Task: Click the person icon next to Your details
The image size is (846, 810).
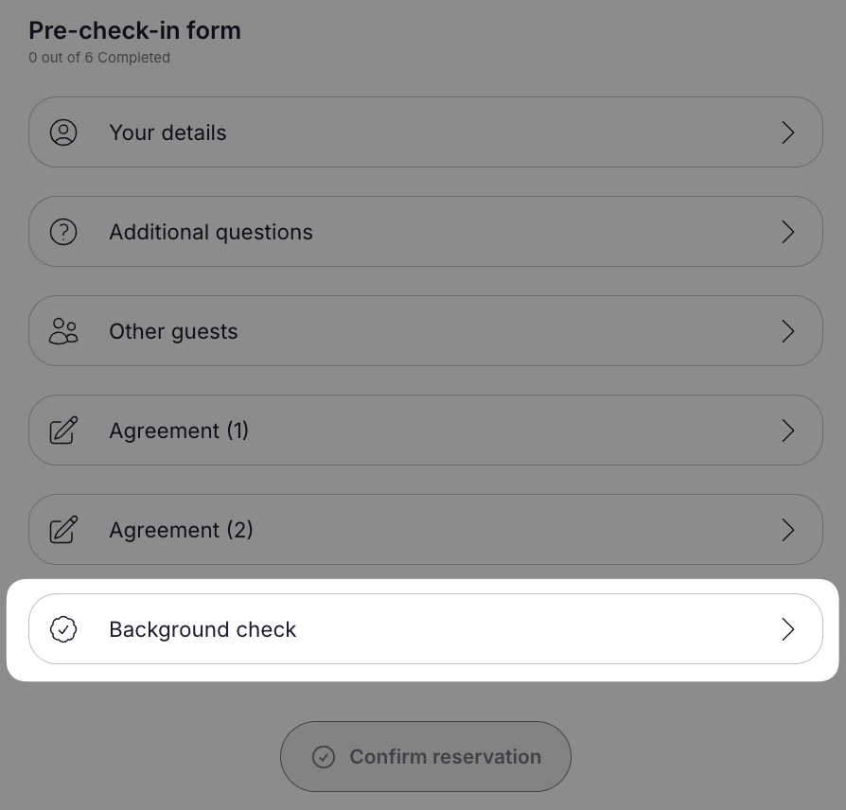Action: click(x=63, y=132)
